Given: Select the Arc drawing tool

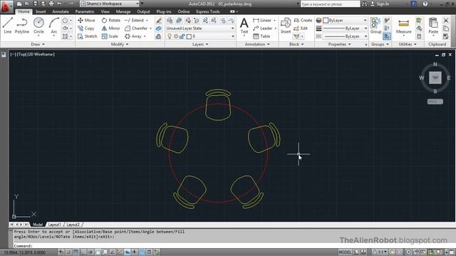Looking at the screenshot, I should pyautogui.click(x=54, y=26).
